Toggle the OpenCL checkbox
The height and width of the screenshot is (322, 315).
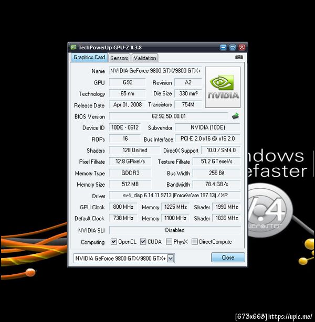pyautogui.click(x=114, y=241)
